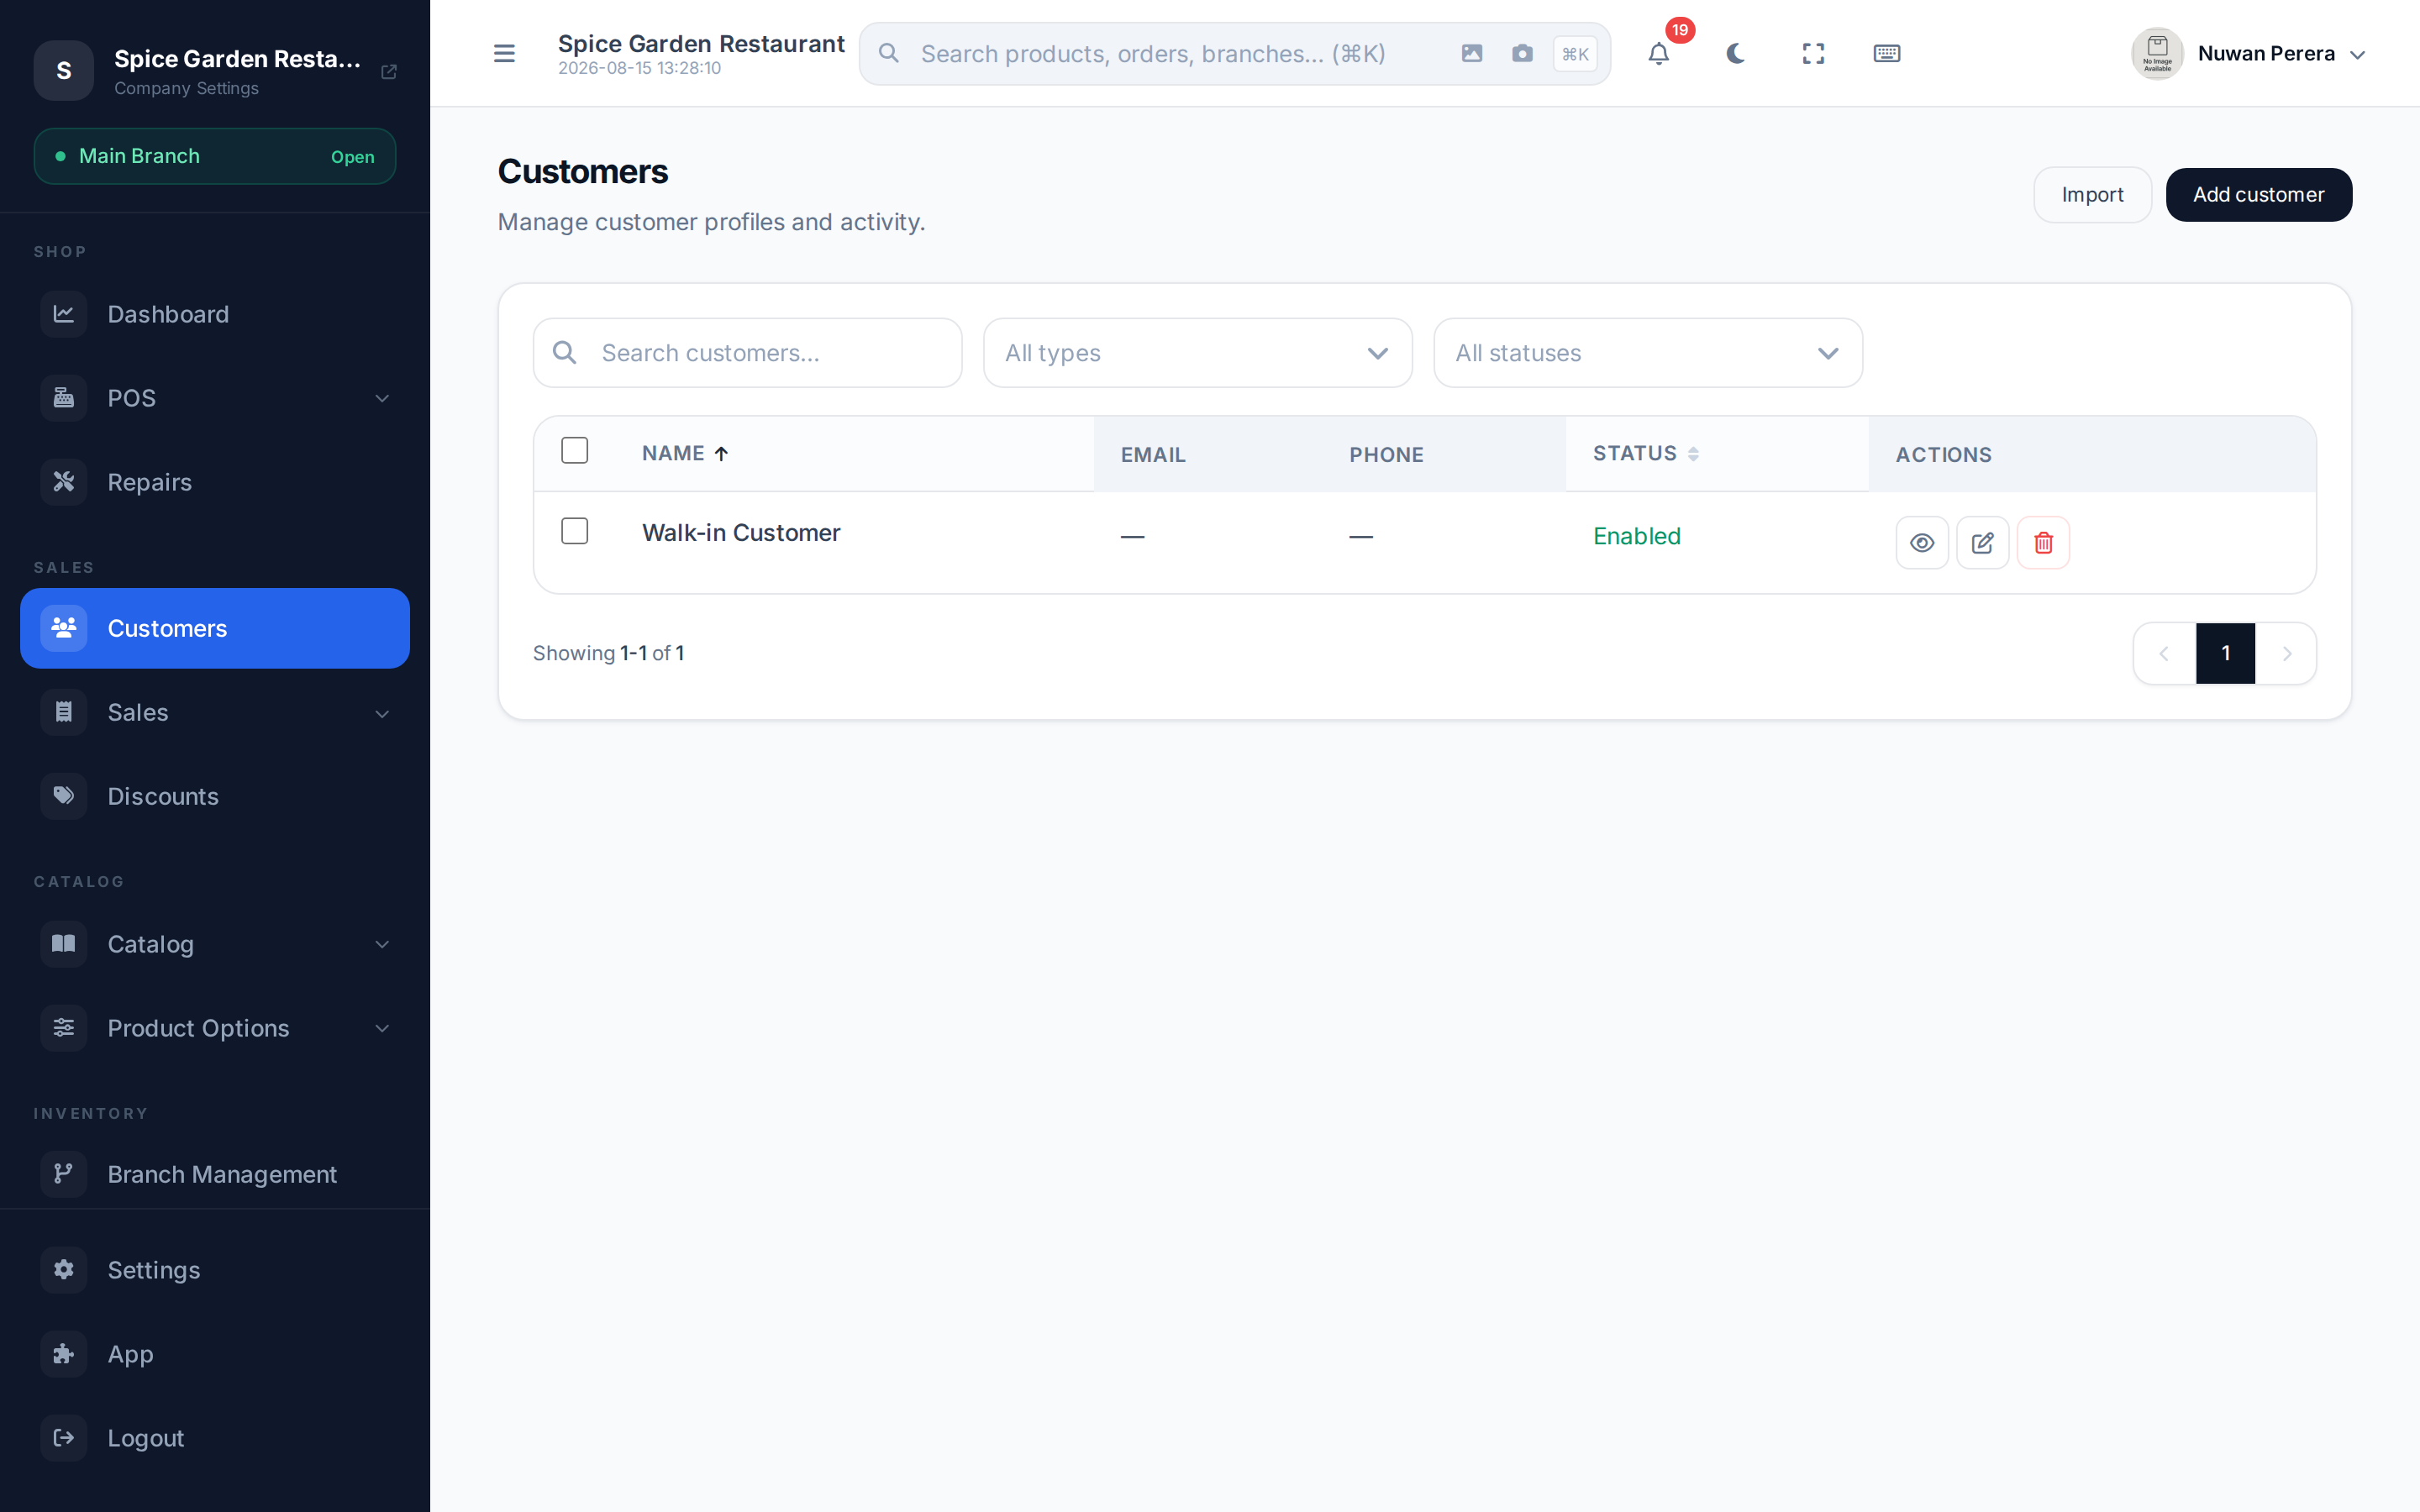
Task: Focus the Search customers field
Action: (747, 353)
